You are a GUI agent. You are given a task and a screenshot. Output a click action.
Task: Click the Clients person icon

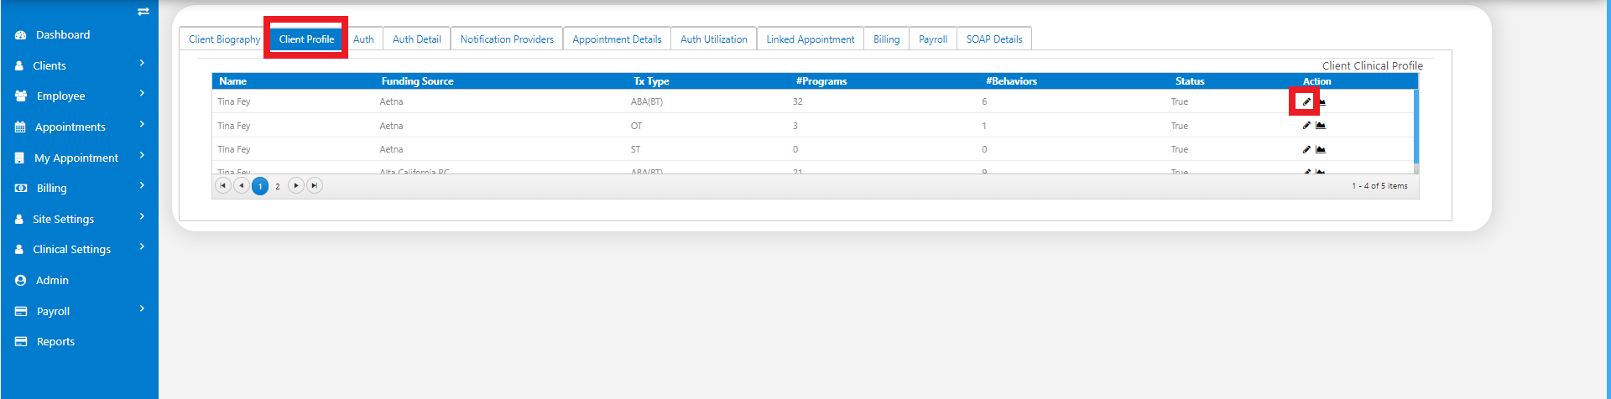pyautogui.click(x=19, y=65)
